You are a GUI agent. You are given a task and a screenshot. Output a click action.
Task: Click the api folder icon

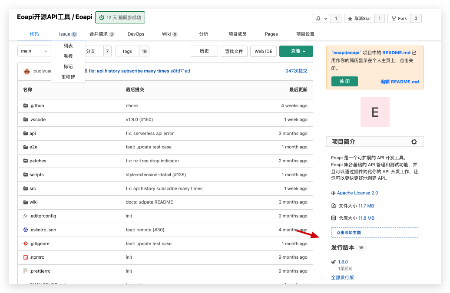26,133
